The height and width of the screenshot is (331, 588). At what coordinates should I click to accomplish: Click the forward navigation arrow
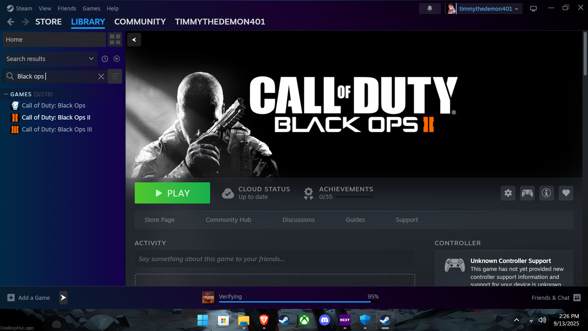[x=25, y=22]
